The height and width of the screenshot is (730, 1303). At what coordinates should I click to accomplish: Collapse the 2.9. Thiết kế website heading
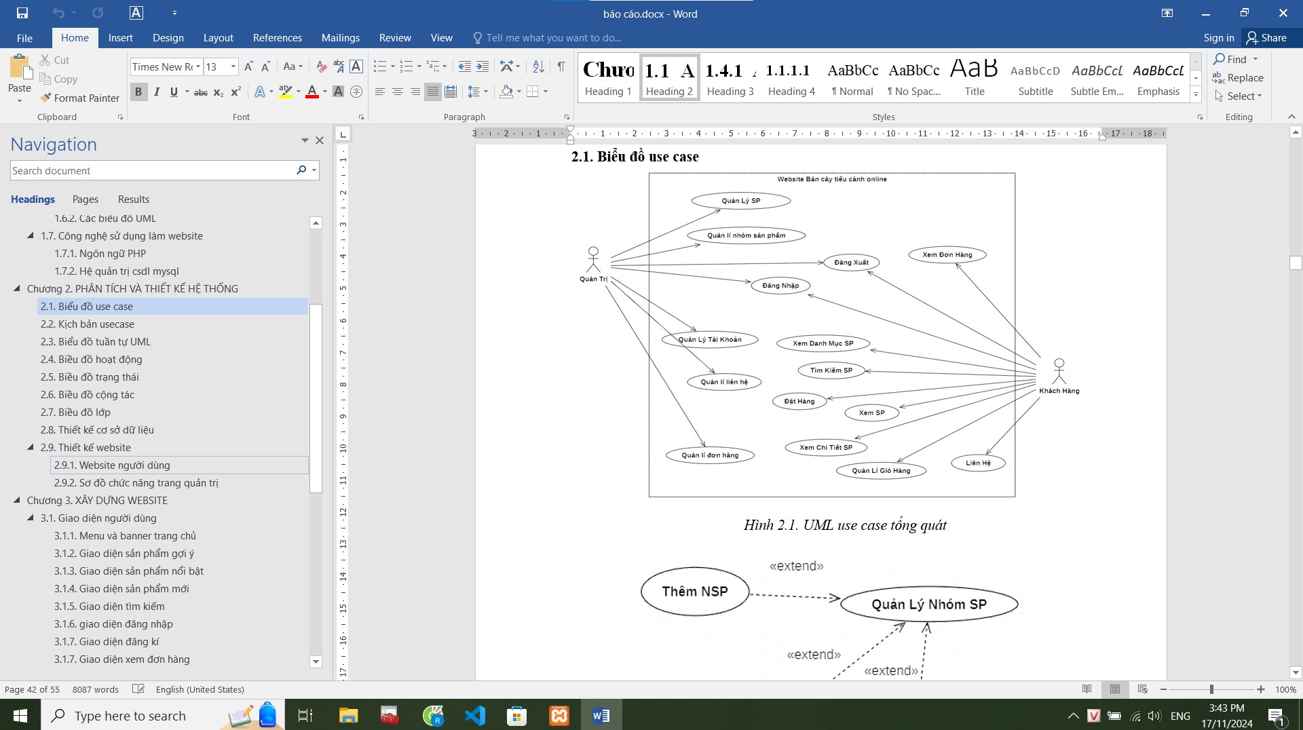[31, 447]
